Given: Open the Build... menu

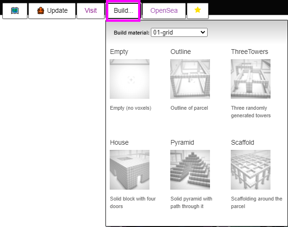Looking at the screenshot, I should click(123, 10).
